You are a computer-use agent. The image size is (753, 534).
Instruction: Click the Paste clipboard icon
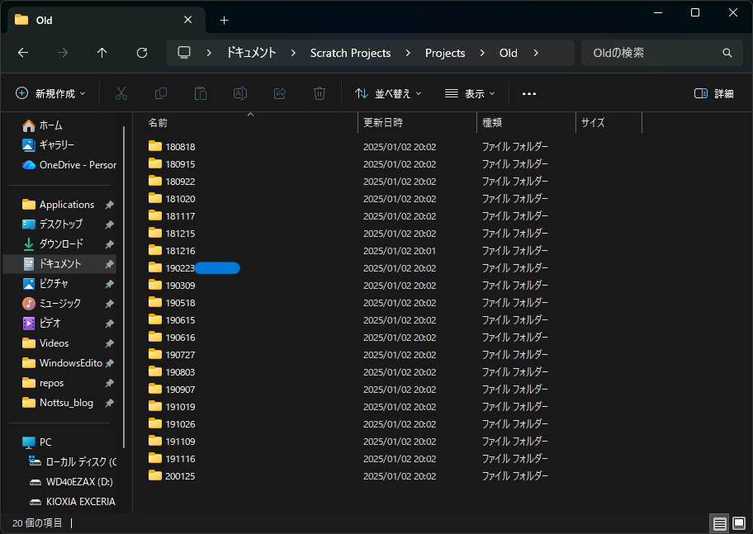201,94
